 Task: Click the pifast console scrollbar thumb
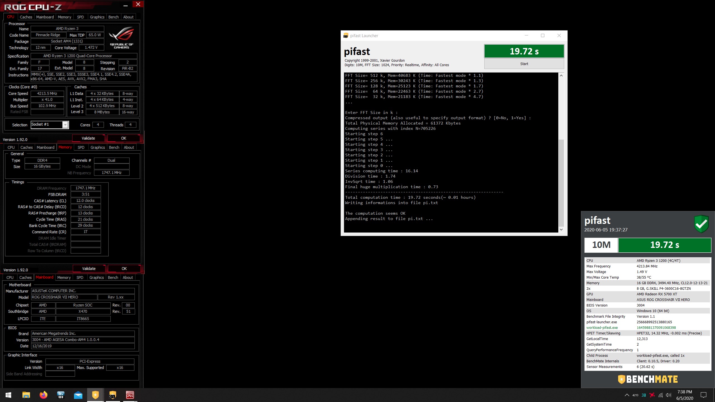coord(561,183)
